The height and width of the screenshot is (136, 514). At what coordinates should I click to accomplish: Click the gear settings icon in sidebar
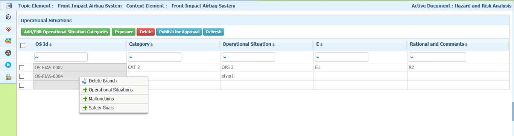(8, 17)
